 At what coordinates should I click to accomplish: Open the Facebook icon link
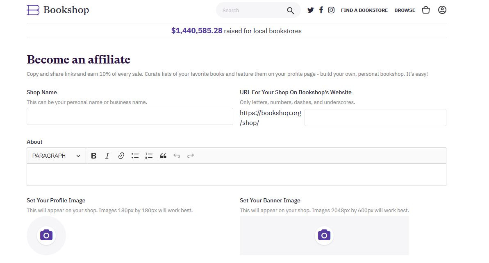[x=321, y=10]
